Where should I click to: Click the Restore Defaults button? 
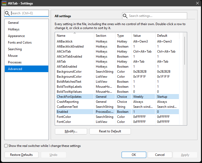pos(22,155)
